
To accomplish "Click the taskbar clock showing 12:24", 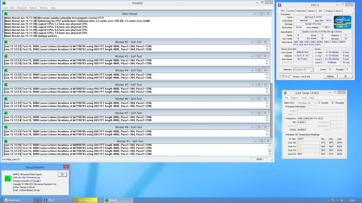I will pos(352,200).
